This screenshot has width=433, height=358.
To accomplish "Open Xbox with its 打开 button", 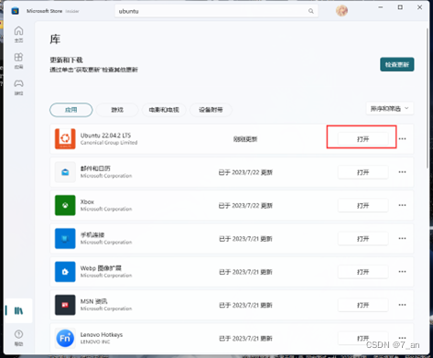I will point(363,206).
